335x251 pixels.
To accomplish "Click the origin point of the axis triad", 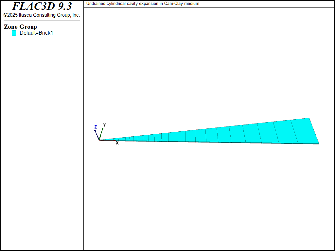I will [x=99, y=140].
